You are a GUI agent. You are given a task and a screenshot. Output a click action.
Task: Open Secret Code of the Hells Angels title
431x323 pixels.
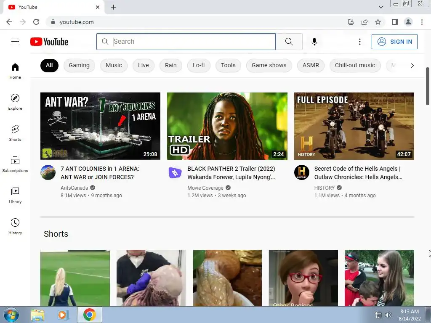(x=358, y=173)
